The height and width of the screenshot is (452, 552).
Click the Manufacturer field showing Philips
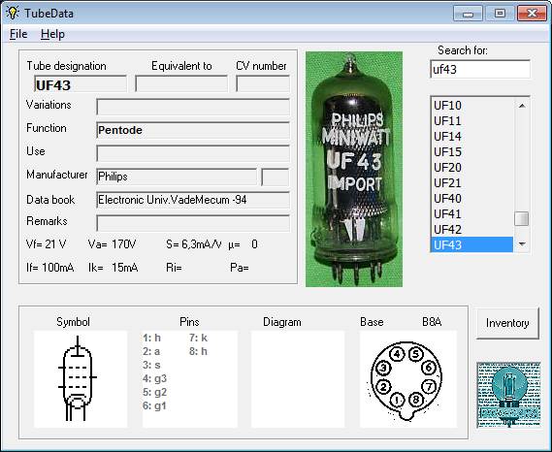(x=177, y=177)
